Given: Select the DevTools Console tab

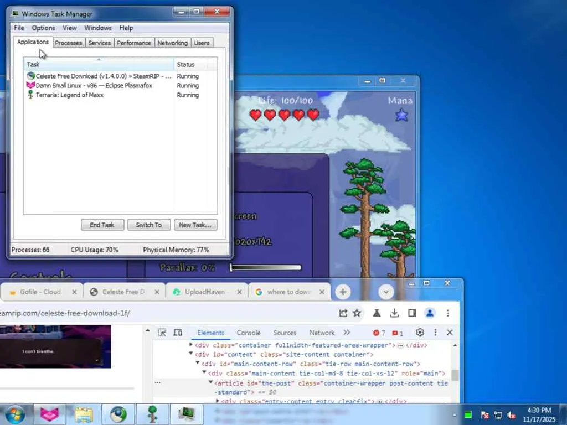Looking at the screenshot, I should pyautogui.click(x=249, y=333).
